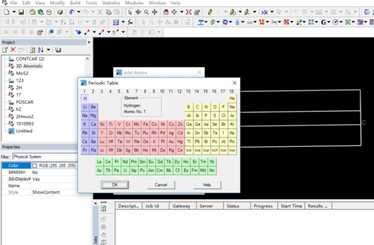Select 2Hmos2 in the Project tree
The height and width of the screenshot is (245, 374).
point(25,117)
